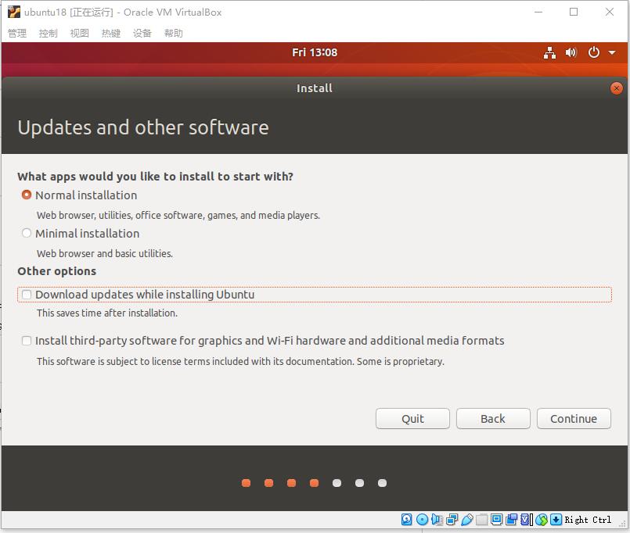Click the VirtualBox window title icon
This screenshot has height=533, width=630.
[13, 12]
